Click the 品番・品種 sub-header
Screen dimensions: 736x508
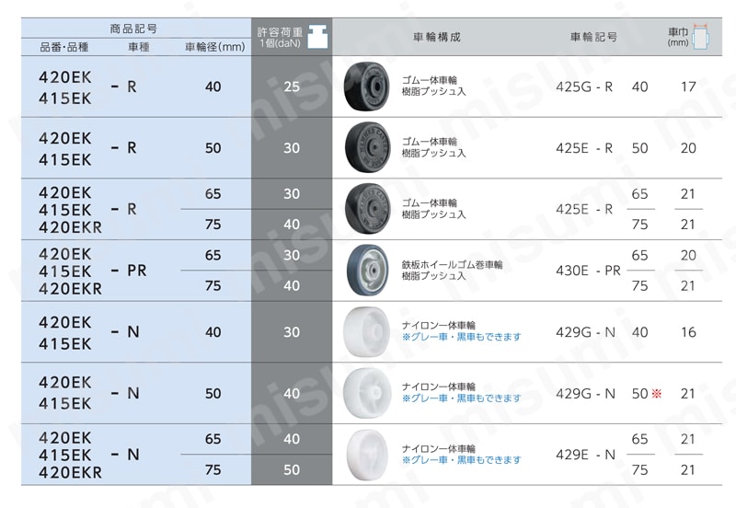tap(64, 47)
